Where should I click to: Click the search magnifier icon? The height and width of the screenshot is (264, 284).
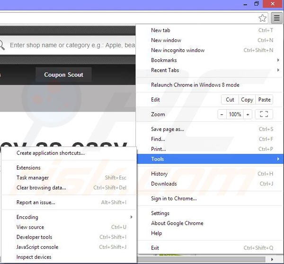click(x=2, y=45)
